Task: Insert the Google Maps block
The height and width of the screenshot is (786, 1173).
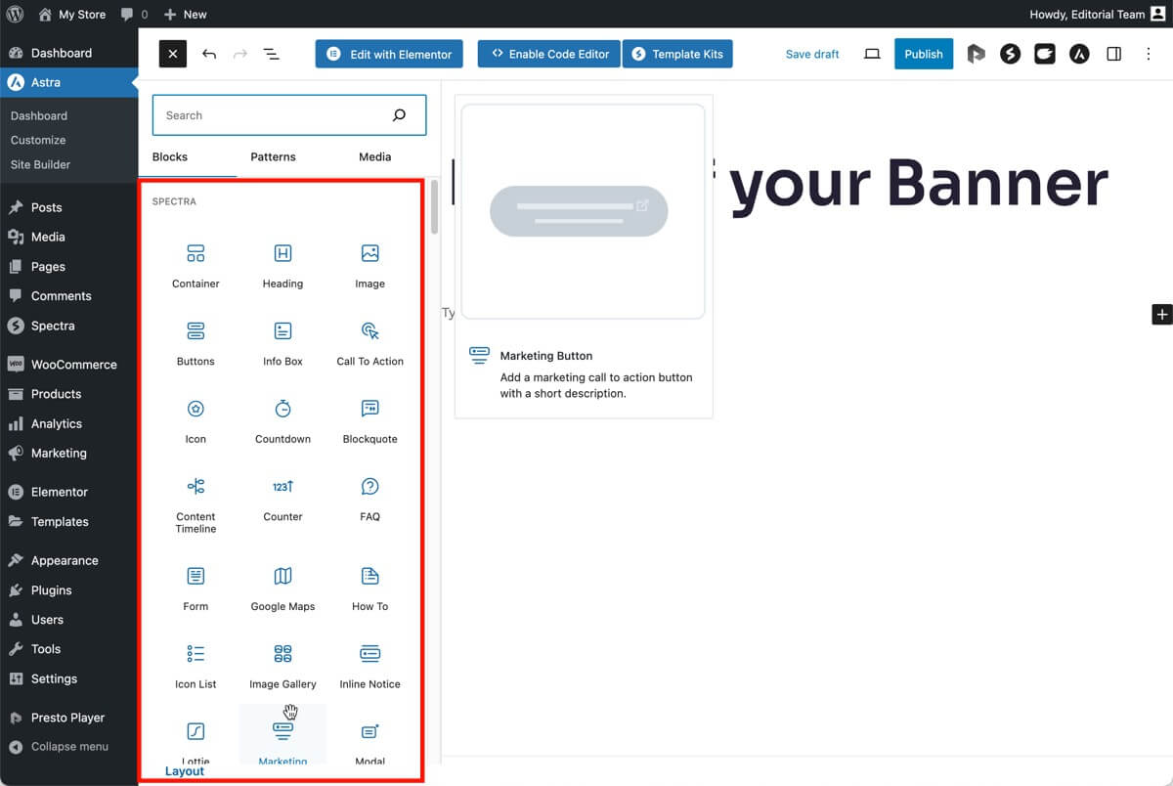Action: 282,589
